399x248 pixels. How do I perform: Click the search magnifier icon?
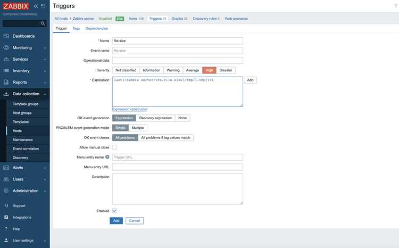click(x=43, y=23)
